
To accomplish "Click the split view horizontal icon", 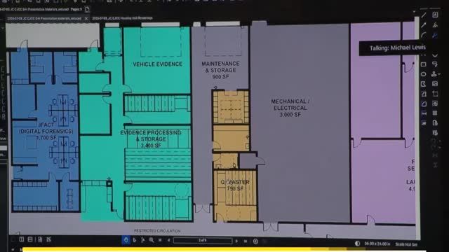I will pos(30,239).
